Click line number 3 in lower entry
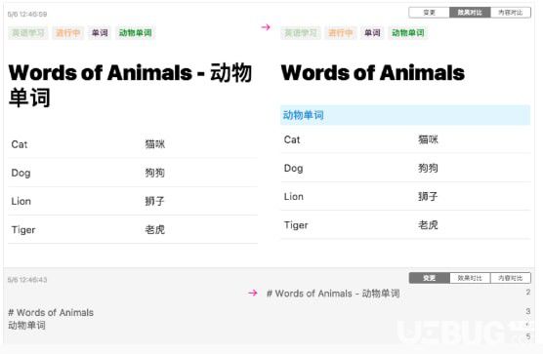The width and height of the screenshot is (543, 354). [527, 311]
